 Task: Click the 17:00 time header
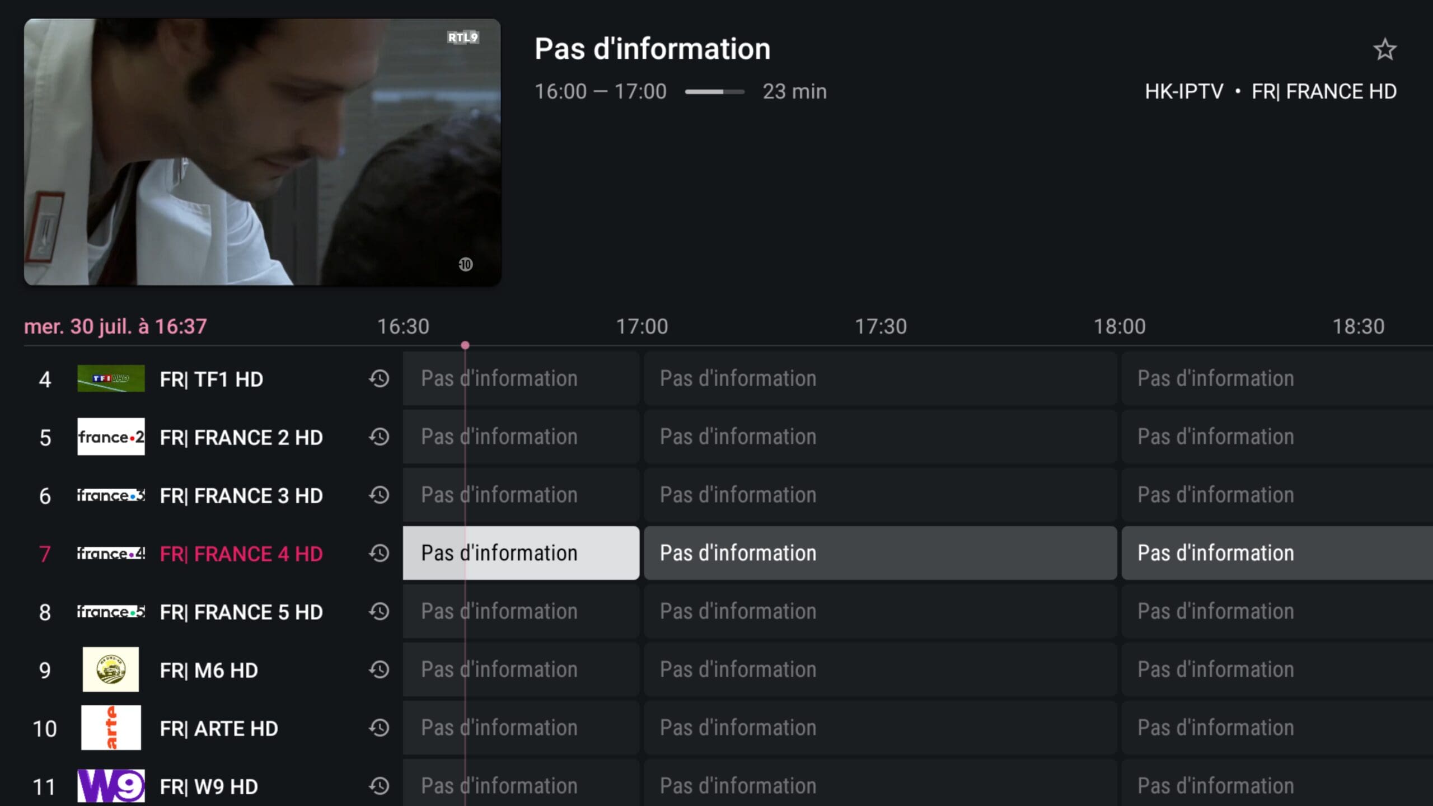click(x=642, y=326)
